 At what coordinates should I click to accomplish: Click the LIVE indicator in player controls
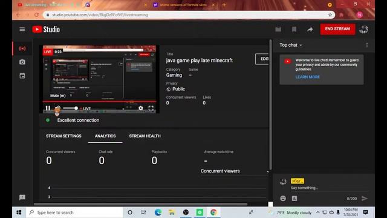85,108
